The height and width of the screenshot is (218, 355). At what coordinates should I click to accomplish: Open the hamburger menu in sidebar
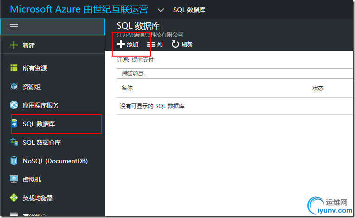(14, 26)
